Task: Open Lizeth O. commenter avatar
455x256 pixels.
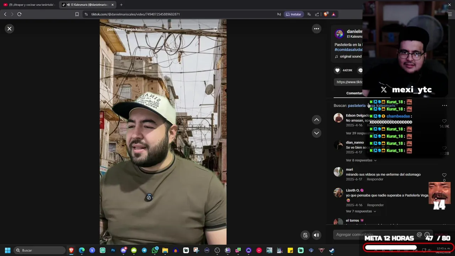Action: point(338,193)
